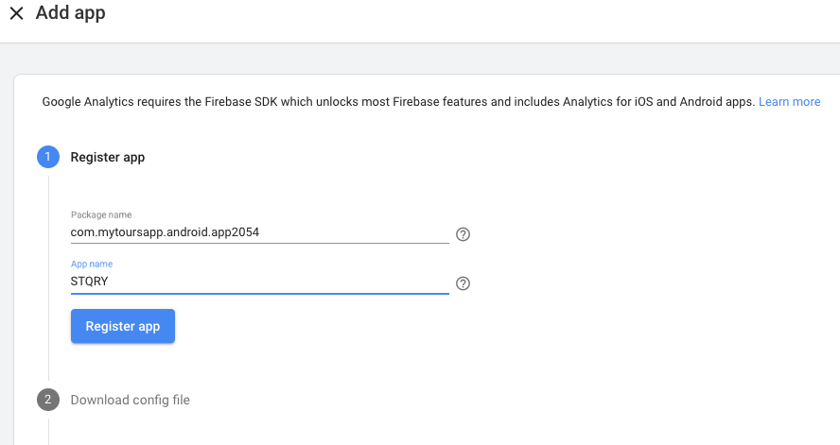
Task: Click the step 2 number circle
Action: [48, 400]
